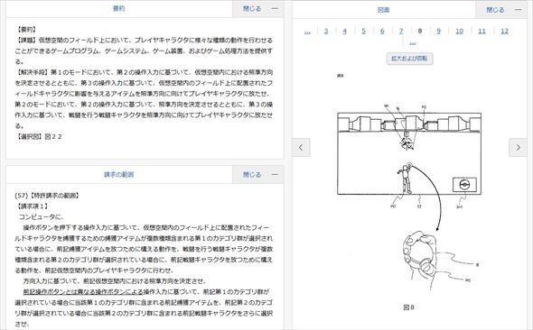This screenshot has width=533, height=330.
Task: Show earlier pages via leading ellipsis link
Action: (307, 32)
